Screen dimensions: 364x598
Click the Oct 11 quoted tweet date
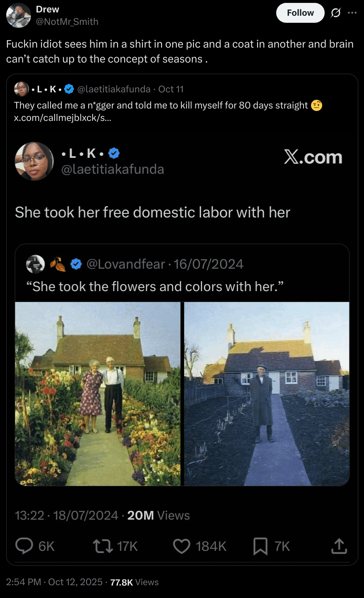click(171, 89)
